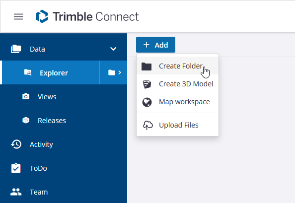Click the Activity history clock icon

pyautogui.click(x=16, y=144)
